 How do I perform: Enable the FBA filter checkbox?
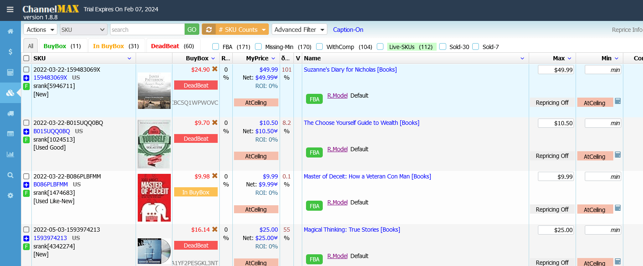tap(215, 46)
